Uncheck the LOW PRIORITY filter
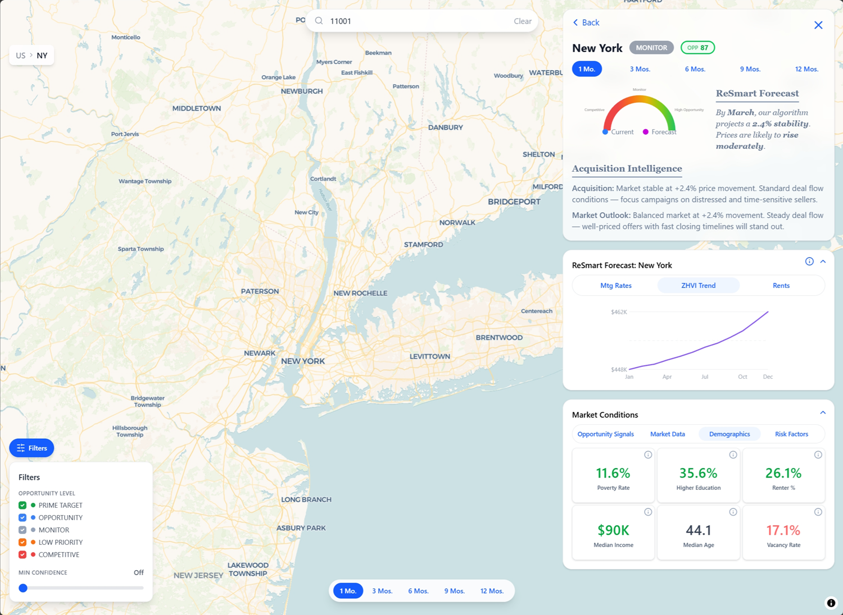The height and width of the screenshot is (615, 843). tap(22, 542)
